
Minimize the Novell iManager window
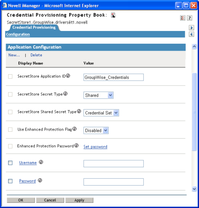point(178,6)
